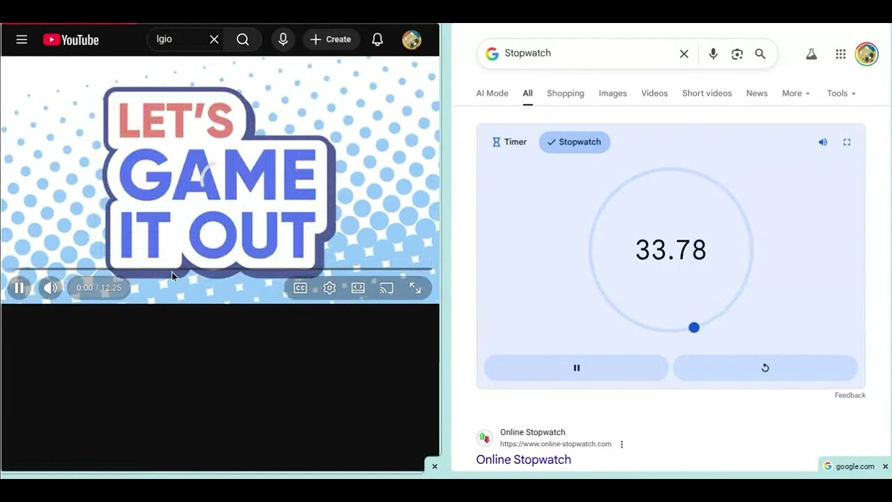
Task: Open the video settings gear
Action: click(330, 288)
